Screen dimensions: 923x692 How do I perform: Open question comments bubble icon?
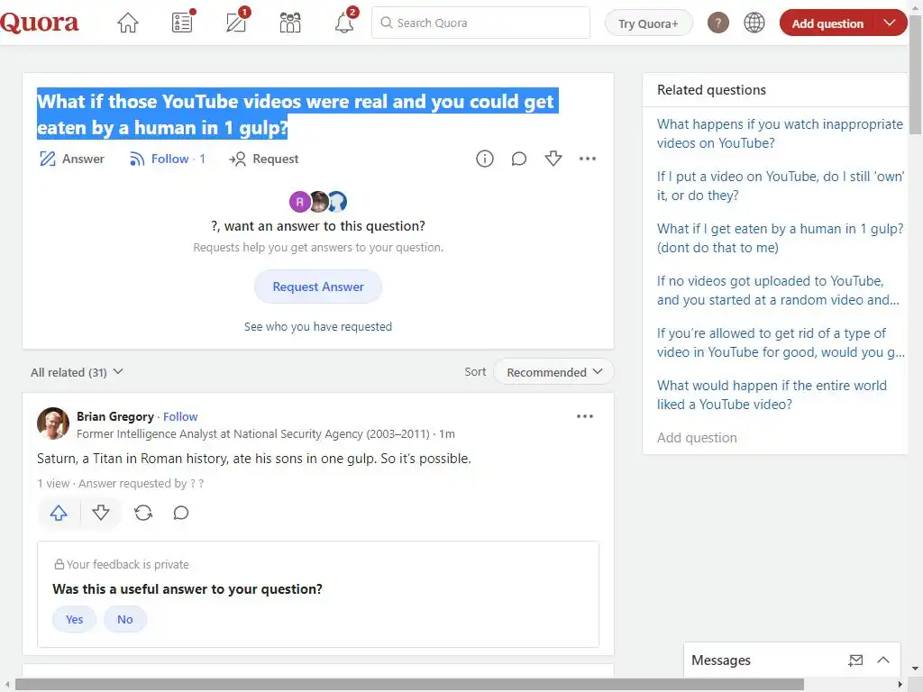pos(518,159)
